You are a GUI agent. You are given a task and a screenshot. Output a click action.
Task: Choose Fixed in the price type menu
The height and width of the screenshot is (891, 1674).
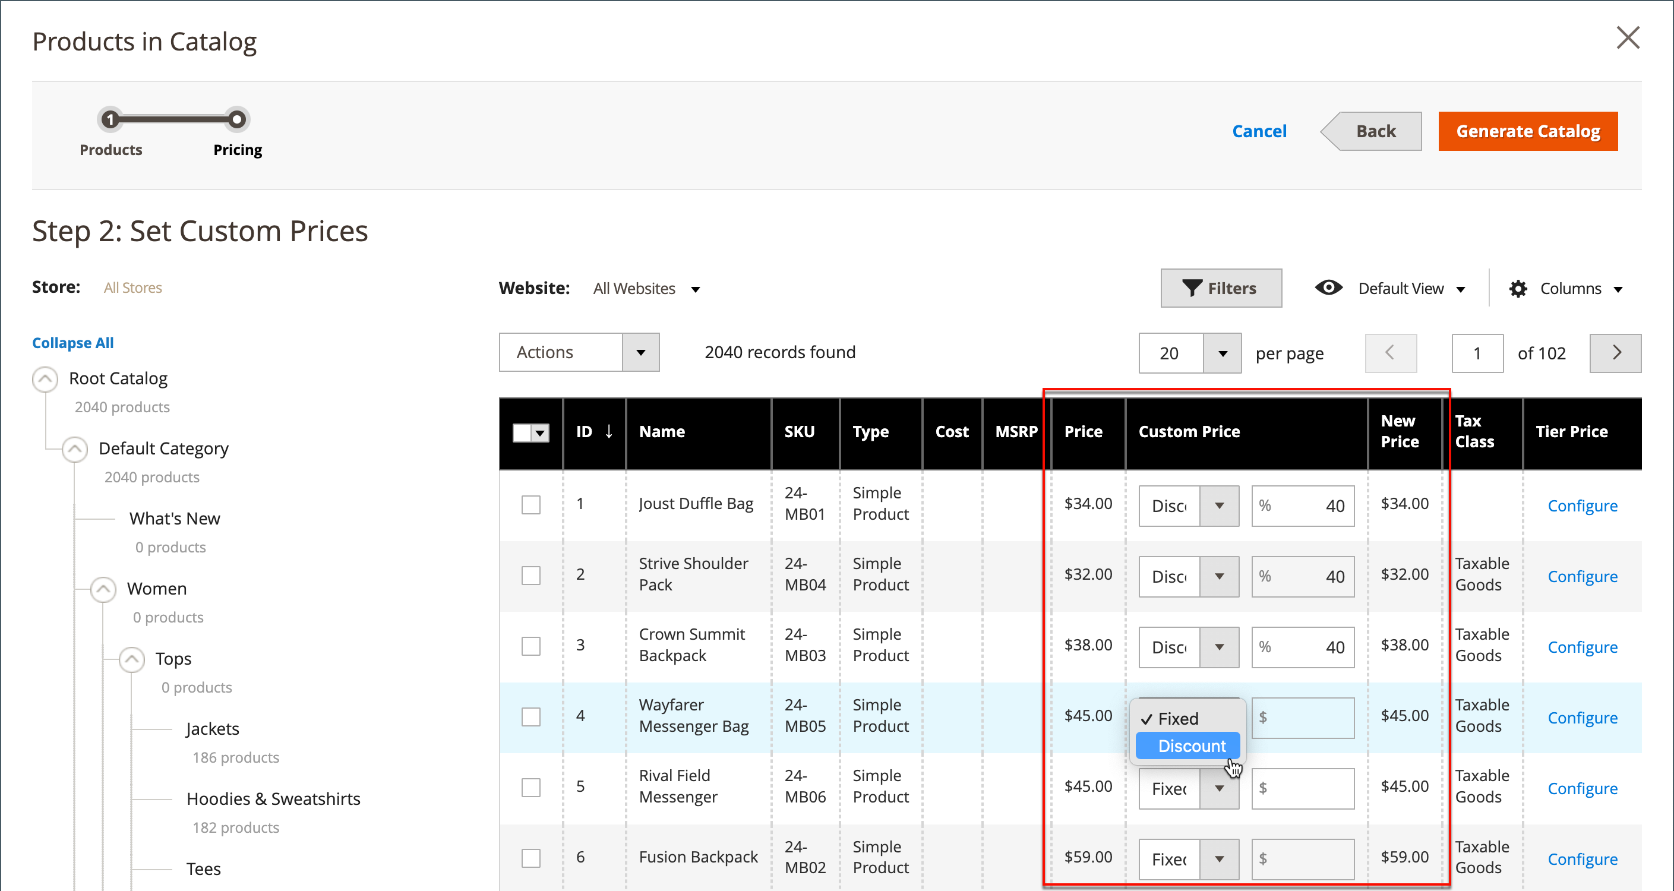(1177, 719)
